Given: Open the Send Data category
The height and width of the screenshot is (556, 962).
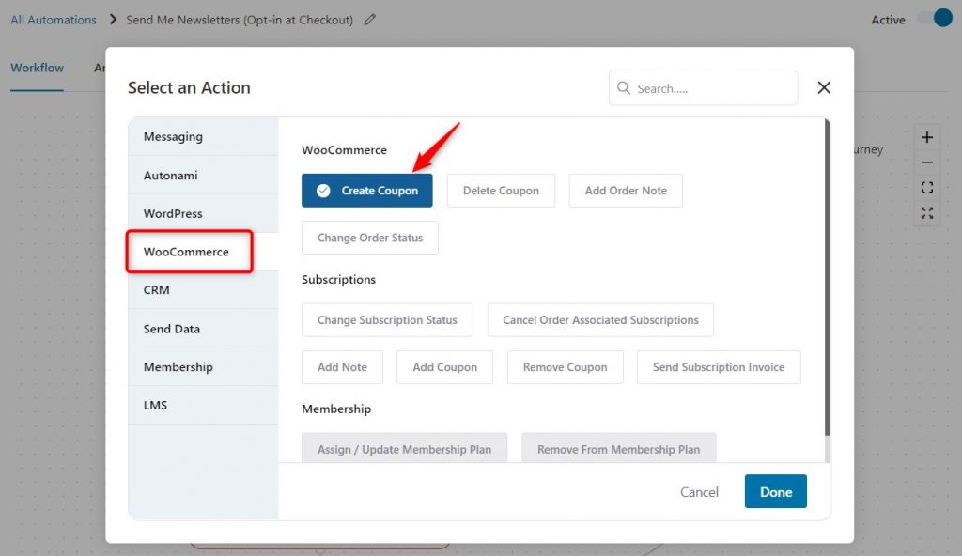Looking at the screenshot, I should click(x=203, y=329).
